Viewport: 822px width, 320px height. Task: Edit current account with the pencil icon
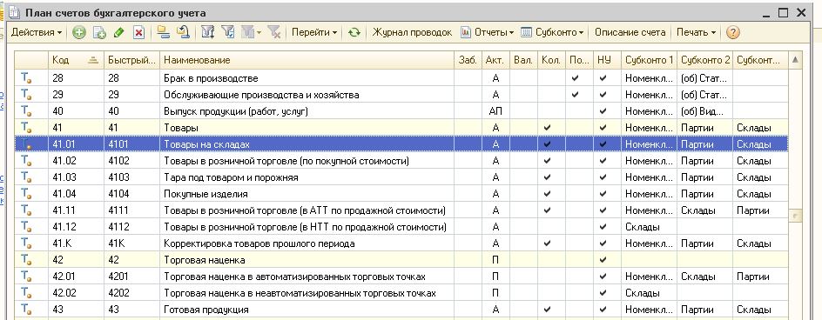118,32
